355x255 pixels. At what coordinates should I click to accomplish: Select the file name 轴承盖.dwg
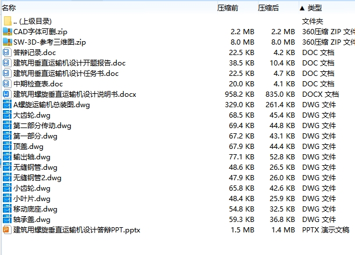click(32, 220)
